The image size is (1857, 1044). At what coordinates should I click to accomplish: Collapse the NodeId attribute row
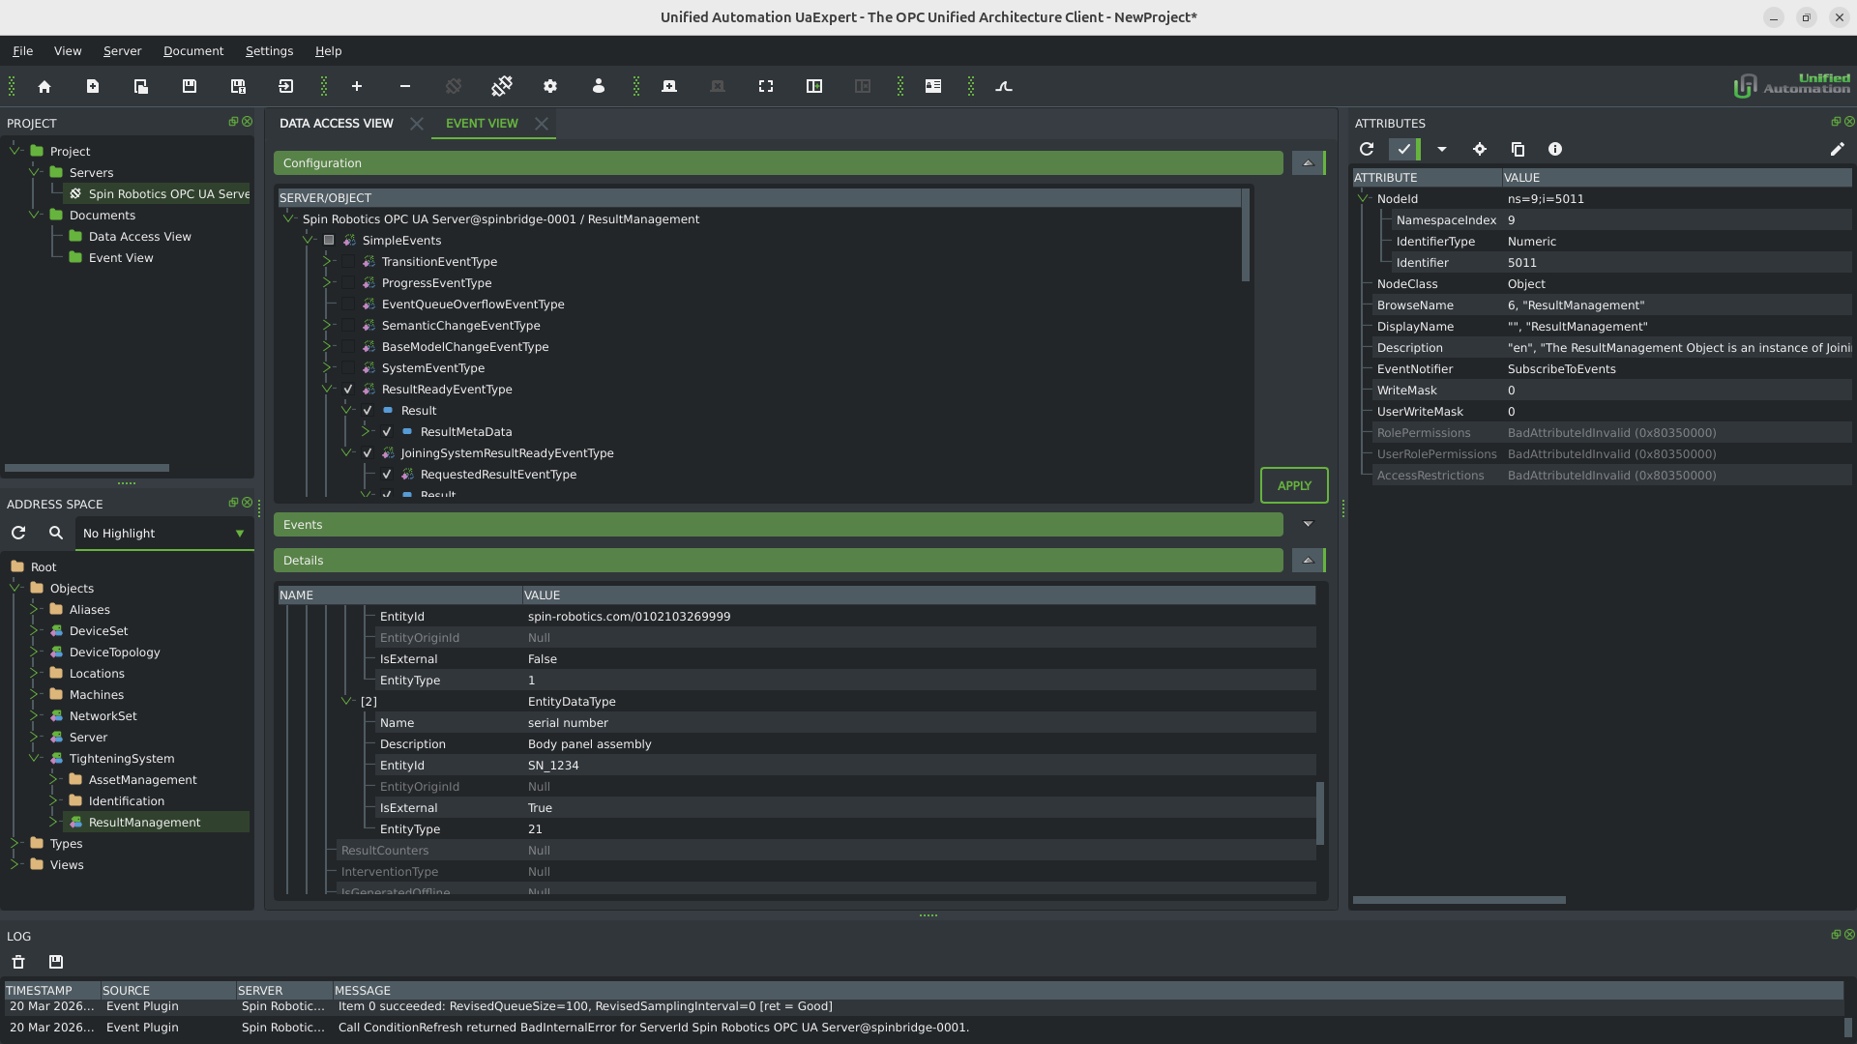(1364, 199)
